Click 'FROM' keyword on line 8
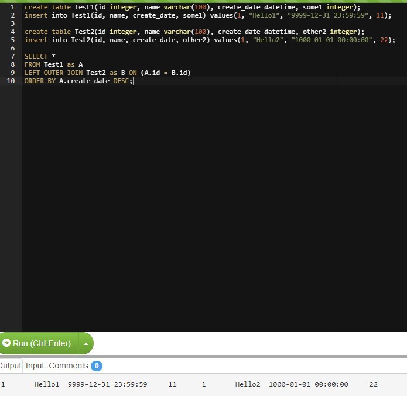 pyautogui.click(x=32, y=64)
